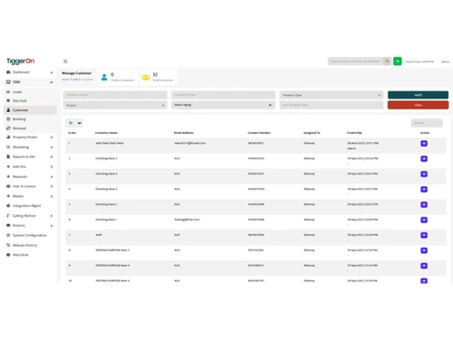Expand the Dashboard menu arrow
This screenshot has height=339, width=453.
(x=52, y=72)
